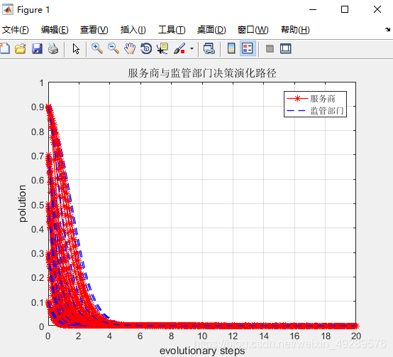Screen dimensions: 393x357
Task: Open the 窗口(W) menu
Action: coord(253,30)
